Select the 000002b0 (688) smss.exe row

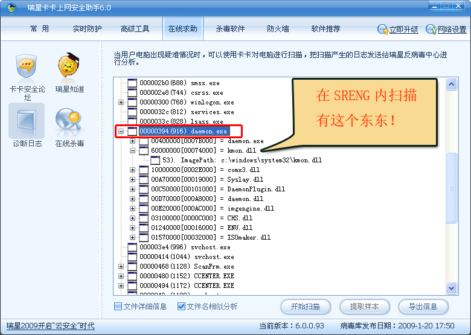coord(179,83)
